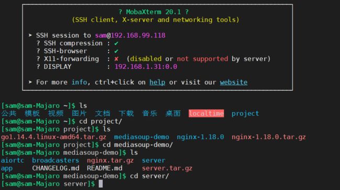Screen dimensions: 340x190
Task: Click the app directory name
Action: point(7,169)
